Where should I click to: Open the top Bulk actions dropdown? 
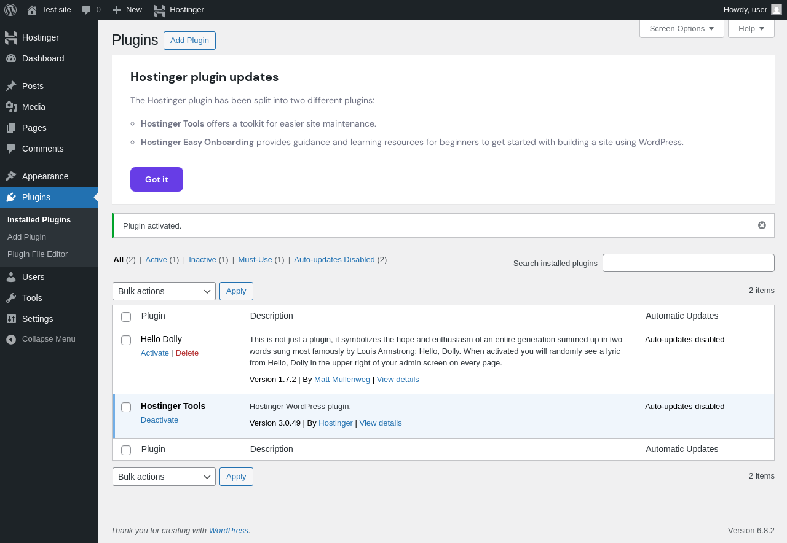click(x=164, y=291)
